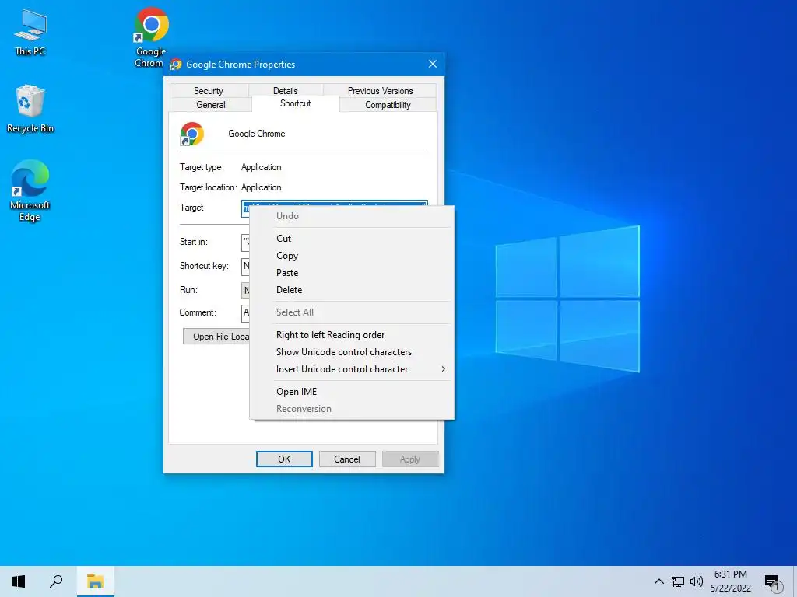Viewport: 797px width, 597px height.
Task: Click the Chrome icon in Properties title bar
Action: (x=176, y=65)
